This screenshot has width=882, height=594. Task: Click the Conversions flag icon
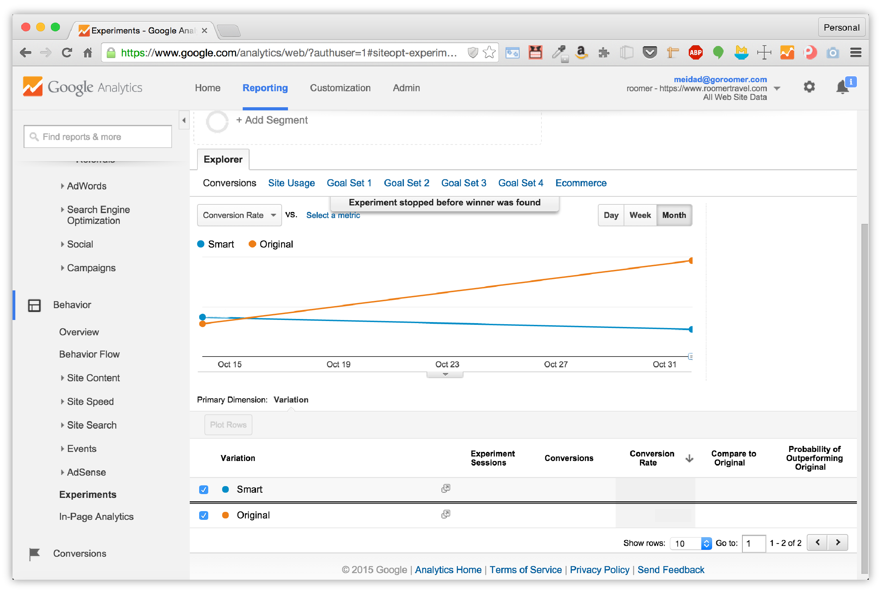point(34,554)
